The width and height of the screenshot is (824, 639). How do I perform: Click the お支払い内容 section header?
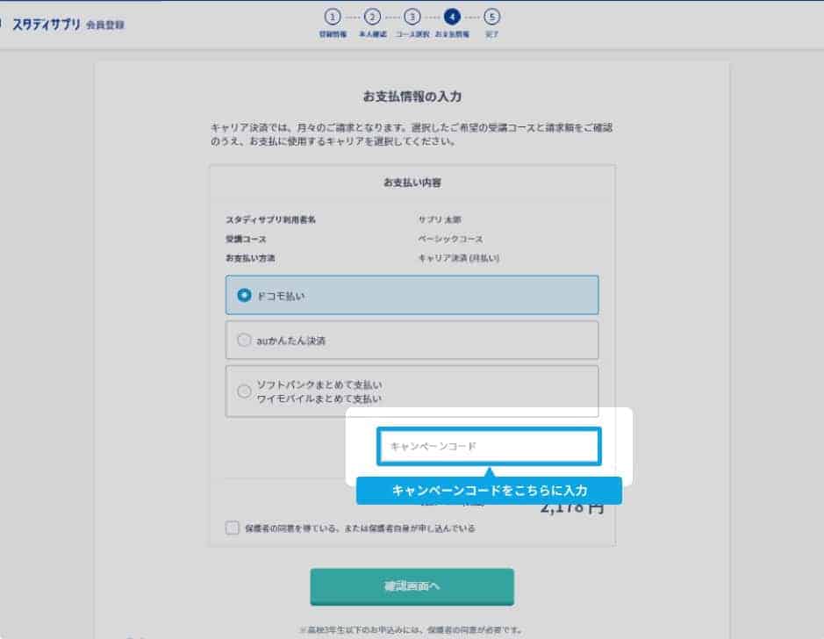tap(412, 183)
